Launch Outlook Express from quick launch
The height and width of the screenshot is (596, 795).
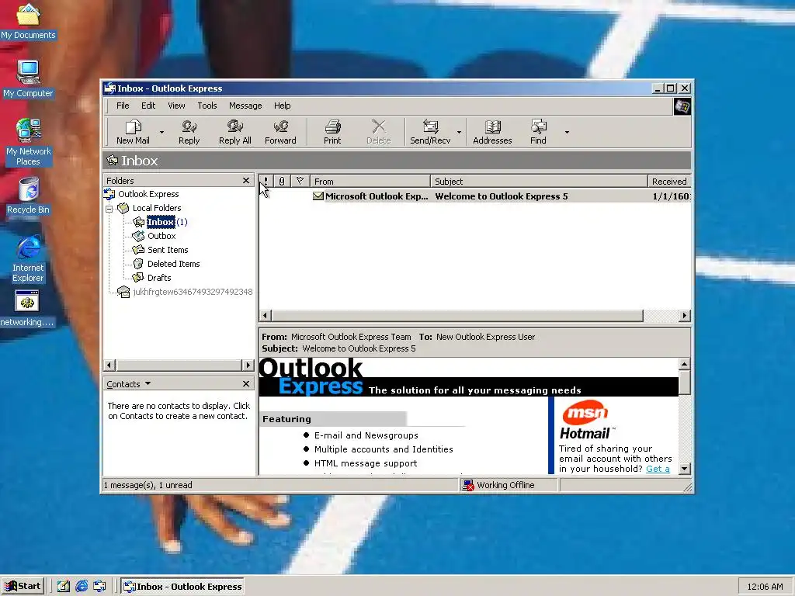[100, 587]
